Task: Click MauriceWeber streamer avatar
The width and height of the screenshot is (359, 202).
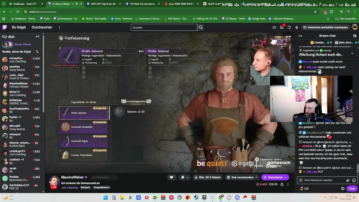Action: (x=54, y=182)
